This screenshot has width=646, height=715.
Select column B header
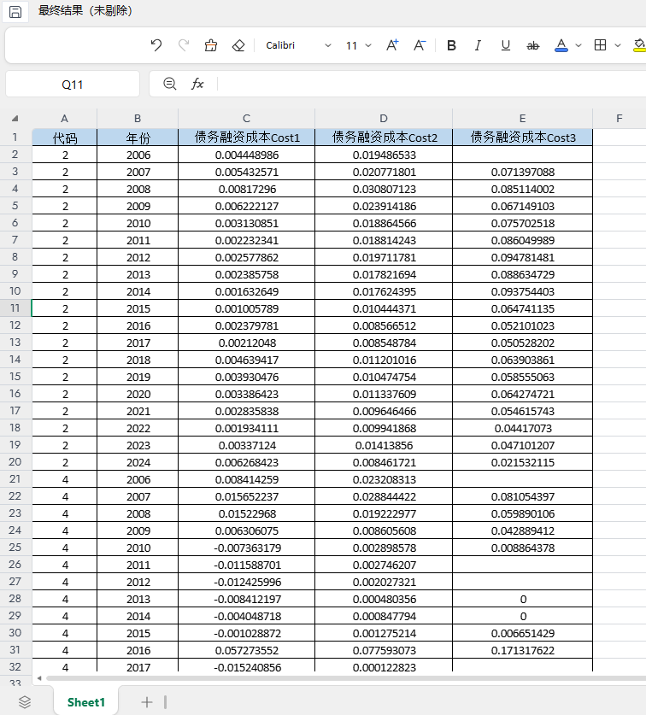coord(138,119)
